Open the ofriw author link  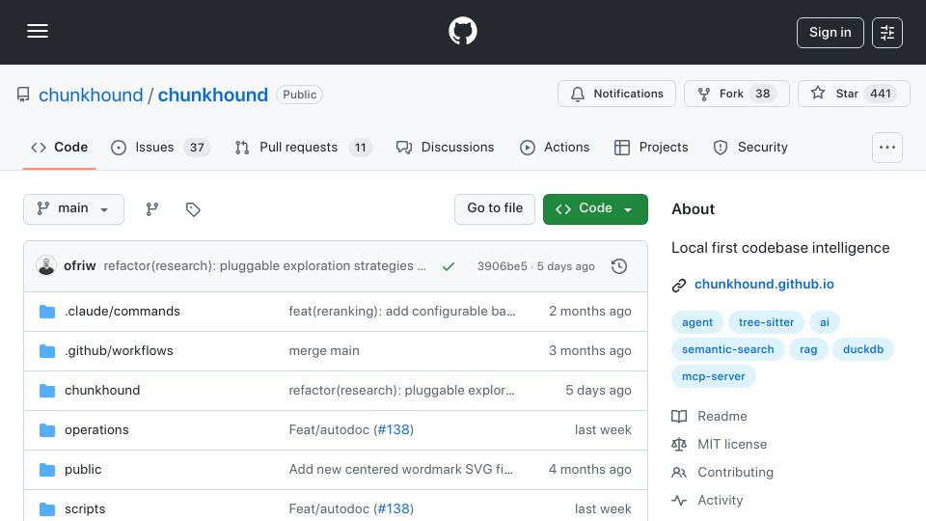click(80, 266)
